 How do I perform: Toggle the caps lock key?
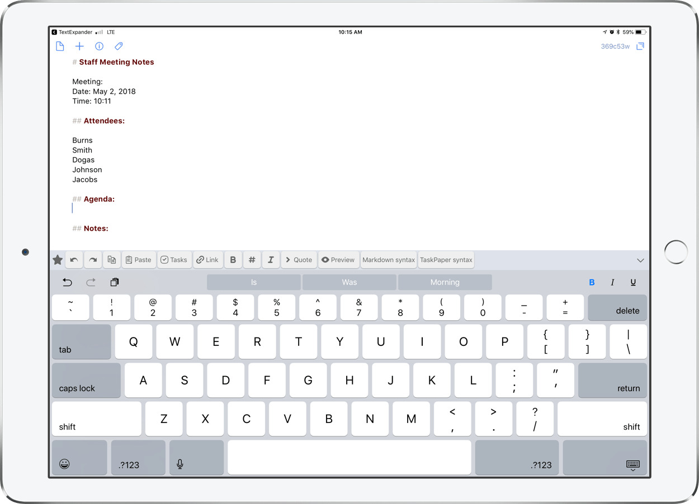pyautogui.click(x=86, y=381)
